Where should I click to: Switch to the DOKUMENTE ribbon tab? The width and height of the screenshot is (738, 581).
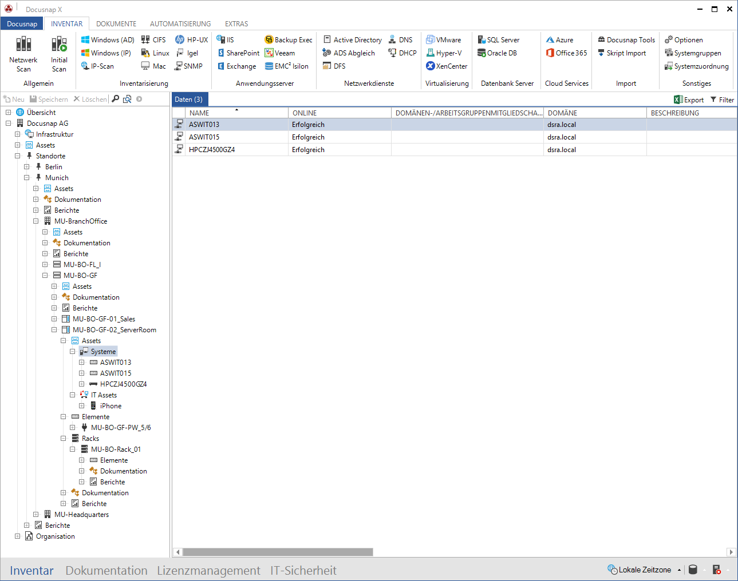coord(116,24)
